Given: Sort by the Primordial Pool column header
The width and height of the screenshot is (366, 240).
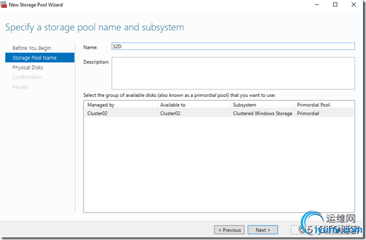Looking at the screenshot, I should coord(313,105).
